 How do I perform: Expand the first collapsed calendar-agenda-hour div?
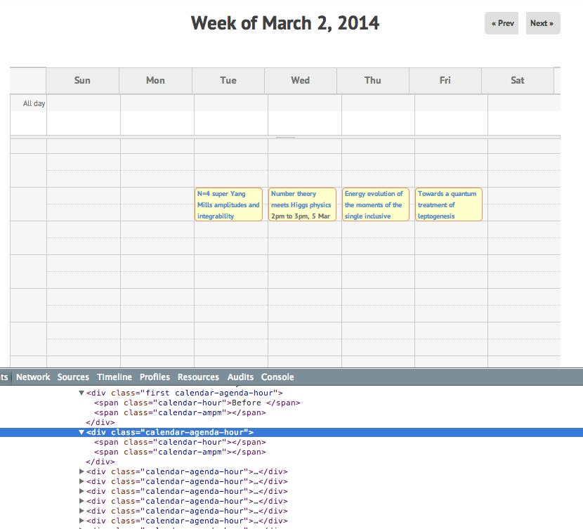click(81, 471)
